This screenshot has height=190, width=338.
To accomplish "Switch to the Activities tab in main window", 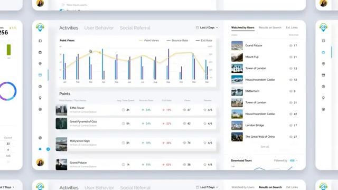I will click(69, 28).
